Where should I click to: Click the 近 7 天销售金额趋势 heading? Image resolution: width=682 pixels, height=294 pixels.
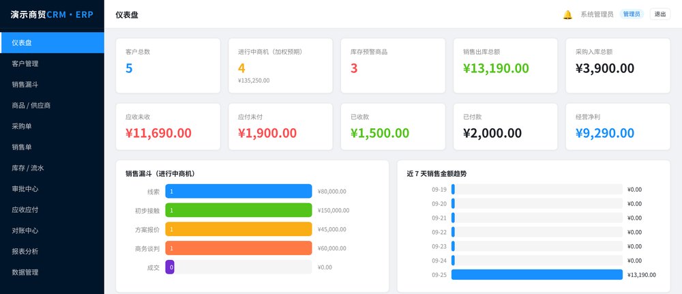pyautogui.click(x=437, y=173)
